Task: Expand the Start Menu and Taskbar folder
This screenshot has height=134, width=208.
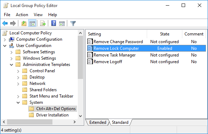Action: [x=18, y=96]
